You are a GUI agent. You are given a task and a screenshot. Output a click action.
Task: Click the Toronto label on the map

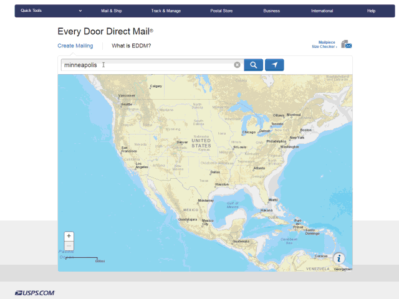pyautogui.click(x=277, y=124)
